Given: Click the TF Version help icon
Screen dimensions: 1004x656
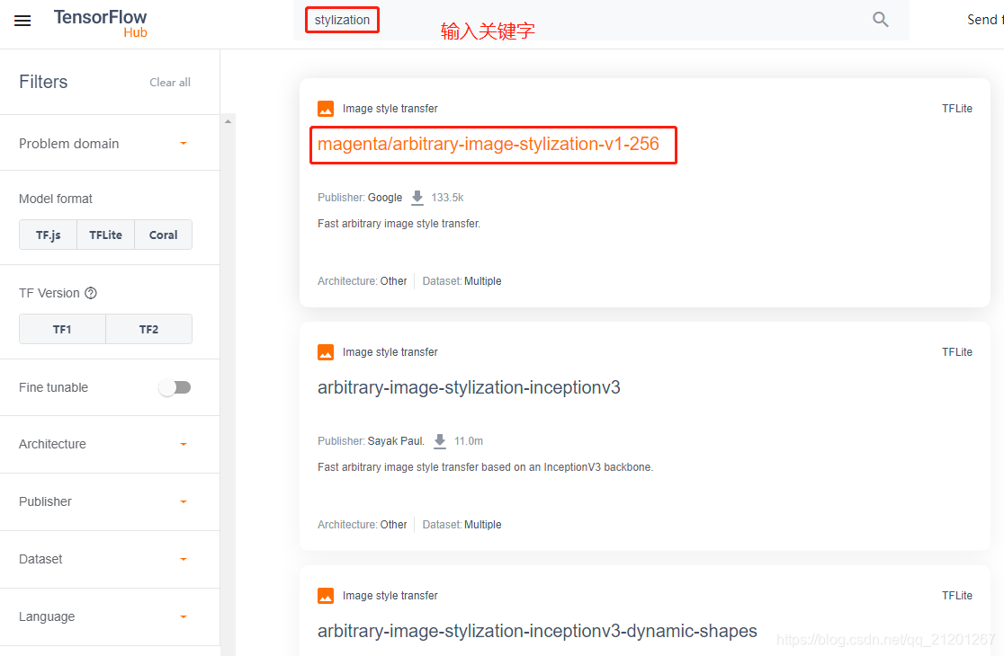Looking at the screenshot, I should tap(91, 293).
